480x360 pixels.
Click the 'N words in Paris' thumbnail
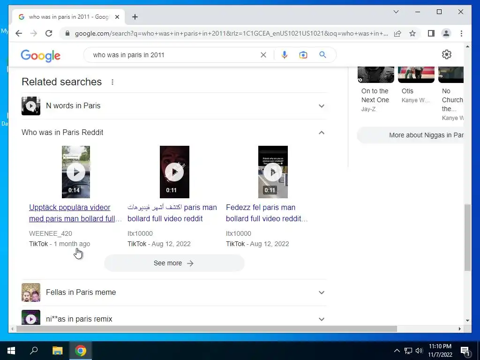click(x=31, y=106)
